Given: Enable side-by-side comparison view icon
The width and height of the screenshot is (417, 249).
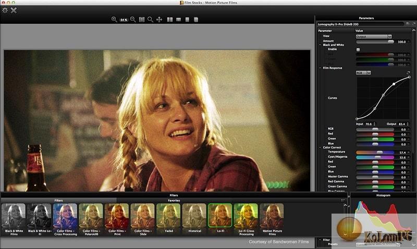Looking at the screenshot, I should (x=170, y=19).
